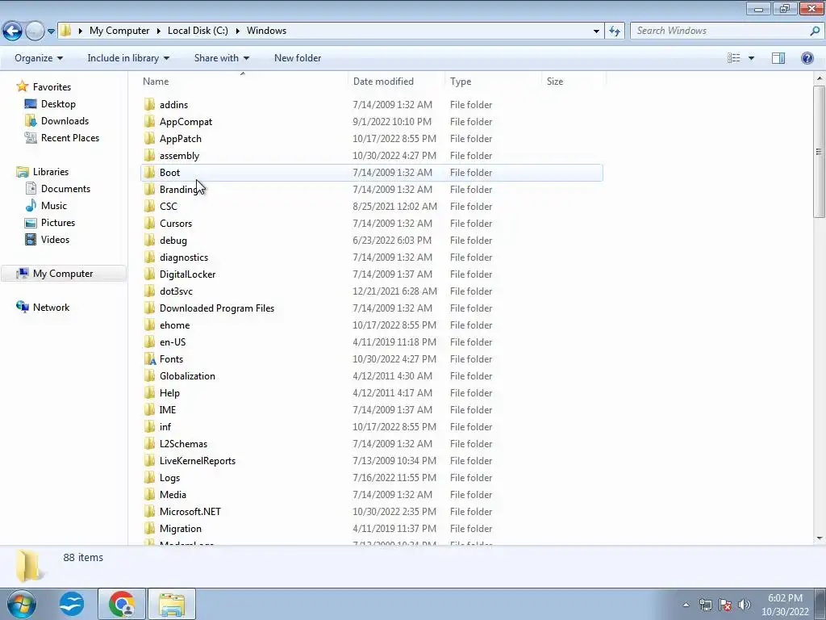Viewport: 826px width, 620px height.
Task: Select the debug folder icon
Action: coord(149,240)
